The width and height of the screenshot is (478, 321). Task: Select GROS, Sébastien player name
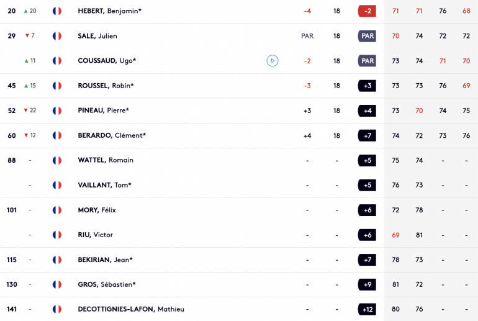pos(107,284)
